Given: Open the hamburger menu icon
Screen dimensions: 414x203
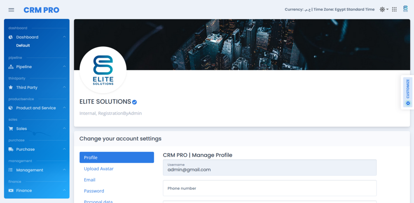Looking at the screenshot, I should 12,10.
